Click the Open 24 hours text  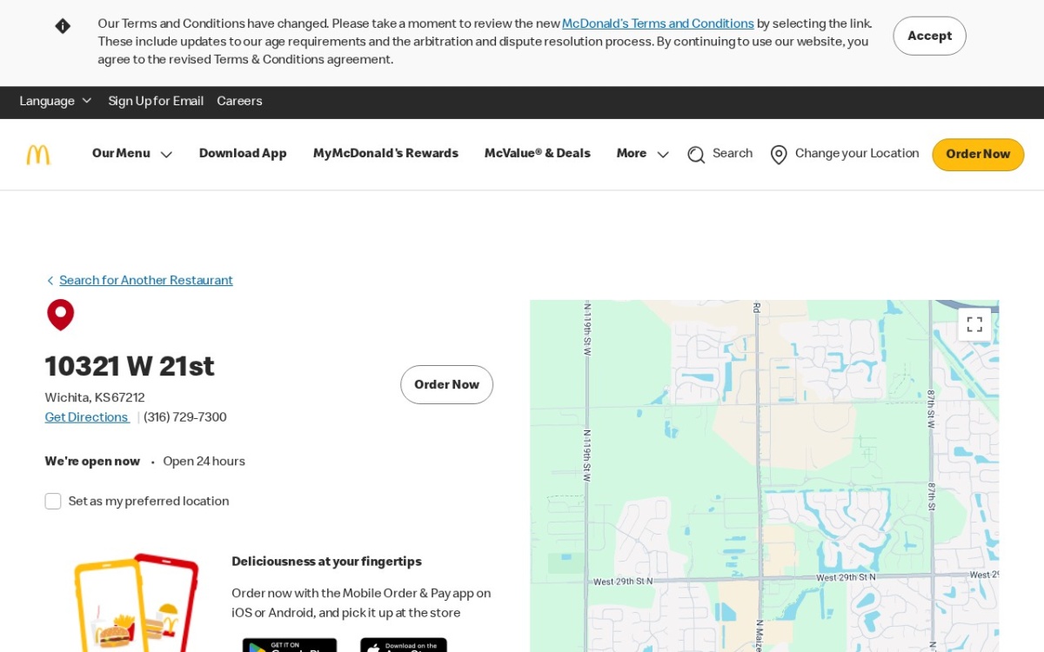pyautogui.click(x=204, y=462)
